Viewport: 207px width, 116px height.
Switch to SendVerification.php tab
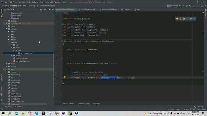[x=109, y=10]
